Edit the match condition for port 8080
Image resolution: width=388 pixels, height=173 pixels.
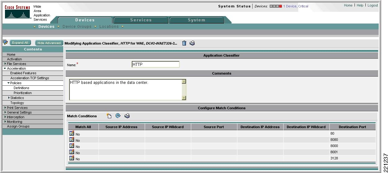pos(72,140)
